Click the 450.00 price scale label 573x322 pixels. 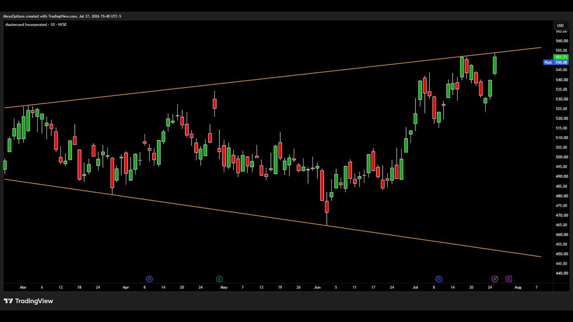pyautogui.click(x=561, y=254)
